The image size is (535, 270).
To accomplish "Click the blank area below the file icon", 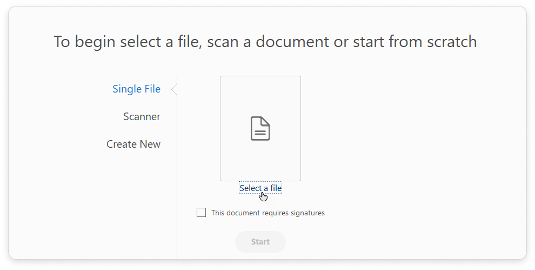I will pyautogui.click(x=260, y=161).
